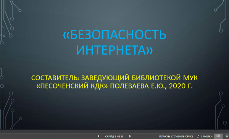The width and height of the screenshot is (229, 139).
Task: Click the «ПЕСОЧЕНСКИЙ КДК» text
Action: (x=72, y=86)
